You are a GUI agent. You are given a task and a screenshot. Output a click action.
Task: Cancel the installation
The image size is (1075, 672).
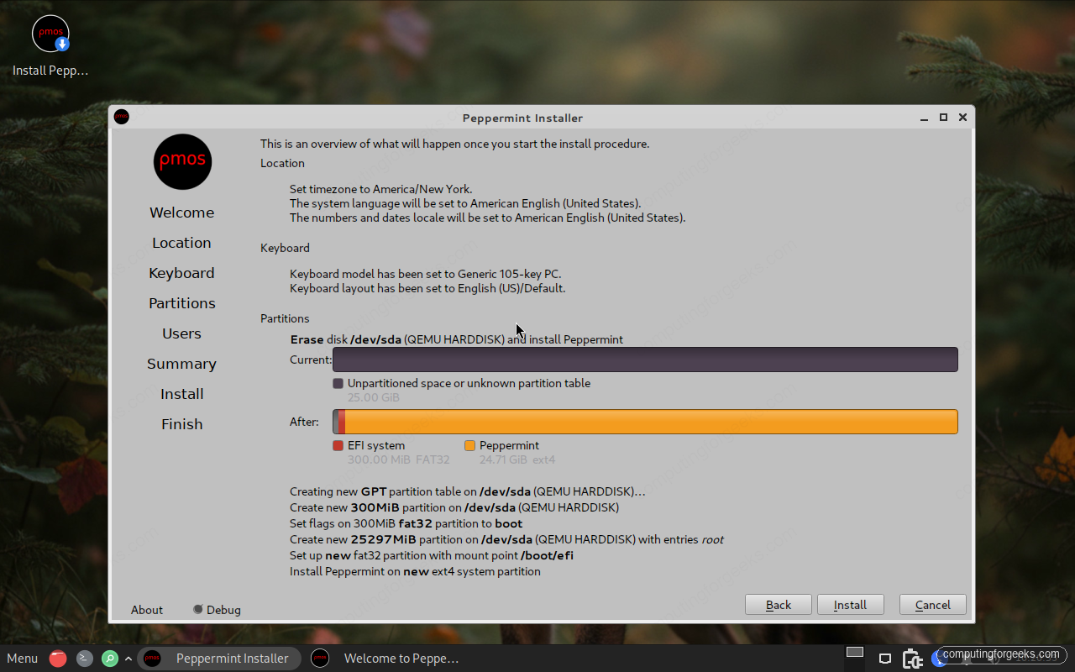coord(933,605)
